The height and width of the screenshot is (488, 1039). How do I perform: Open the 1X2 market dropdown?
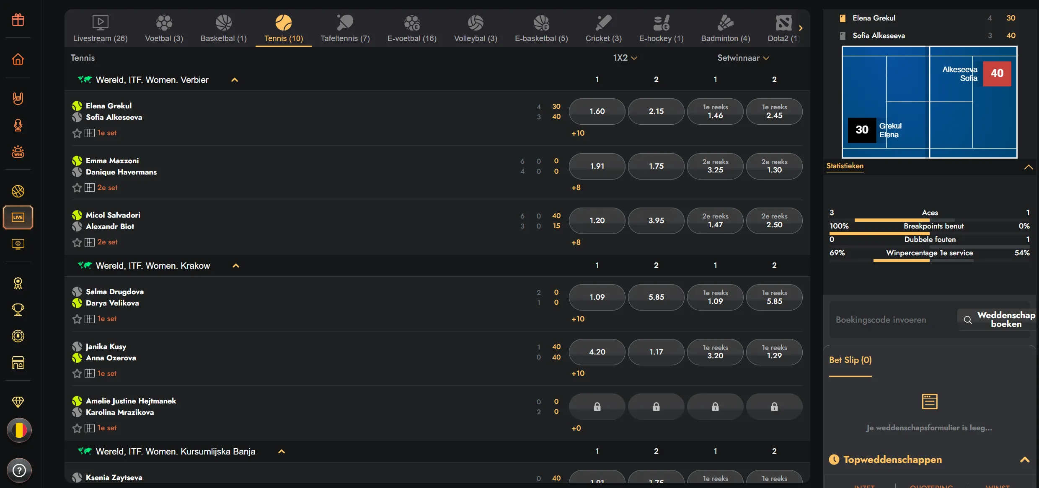point(625,58)
